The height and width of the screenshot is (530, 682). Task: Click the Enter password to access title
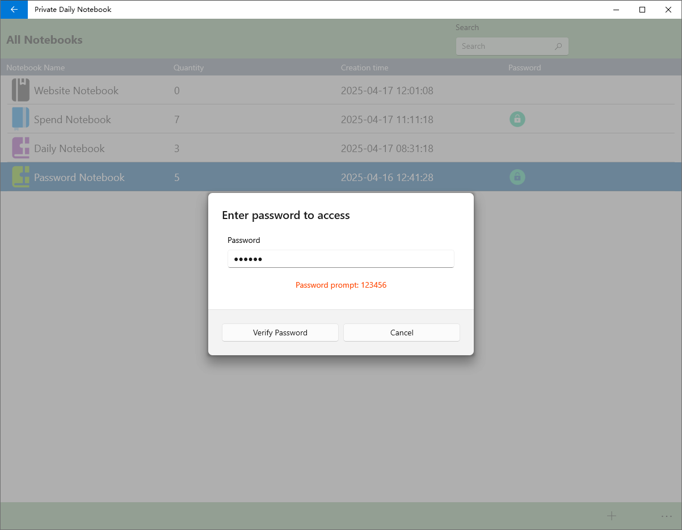(285, 215)
